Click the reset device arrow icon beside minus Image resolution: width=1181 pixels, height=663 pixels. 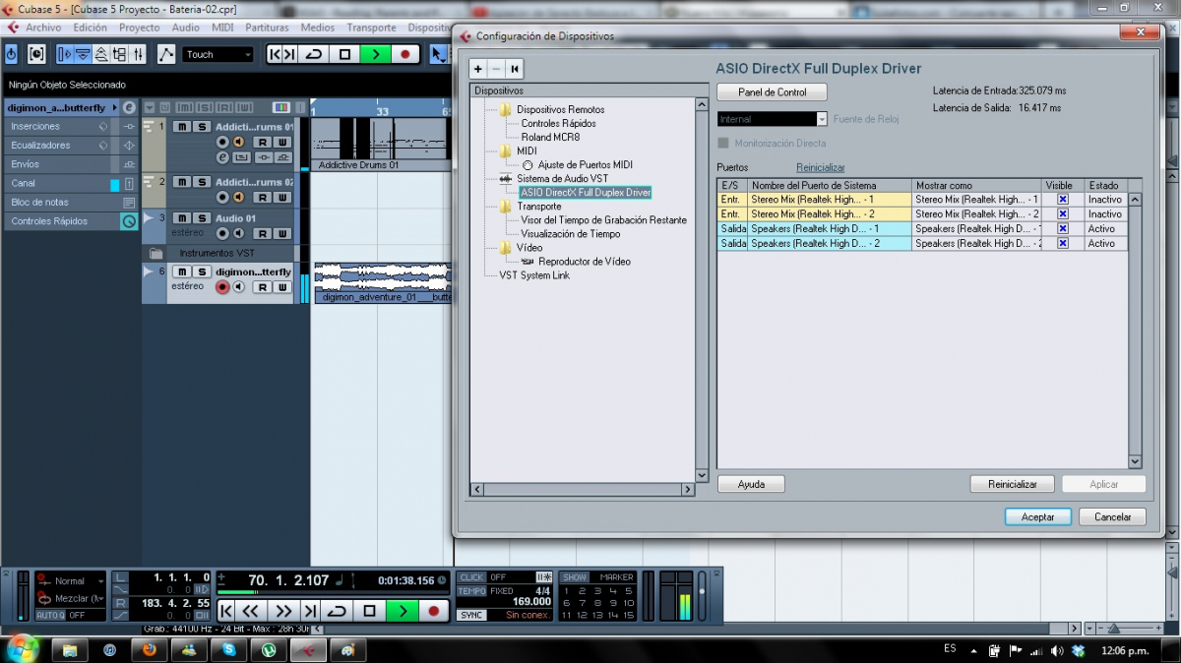pos(514,69)
